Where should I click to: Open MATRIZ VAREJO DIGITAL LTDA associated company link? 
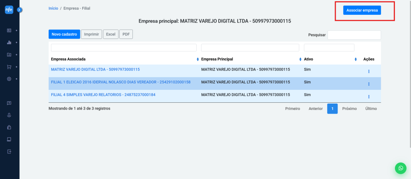pyautogui.click(x=95, y=69)
